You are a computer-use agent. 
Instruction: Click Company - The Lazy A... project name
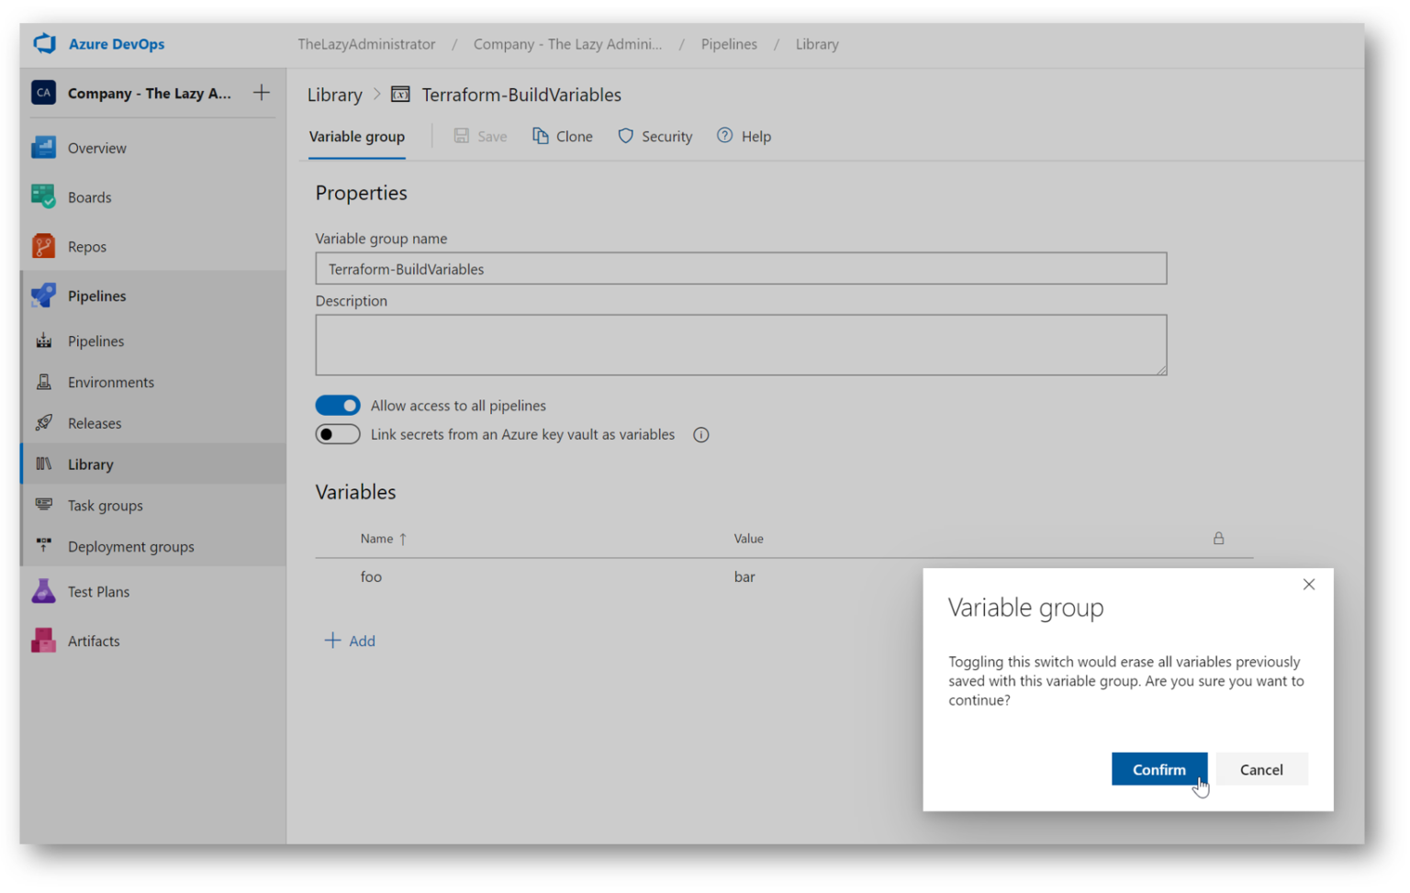click(150, 94)
